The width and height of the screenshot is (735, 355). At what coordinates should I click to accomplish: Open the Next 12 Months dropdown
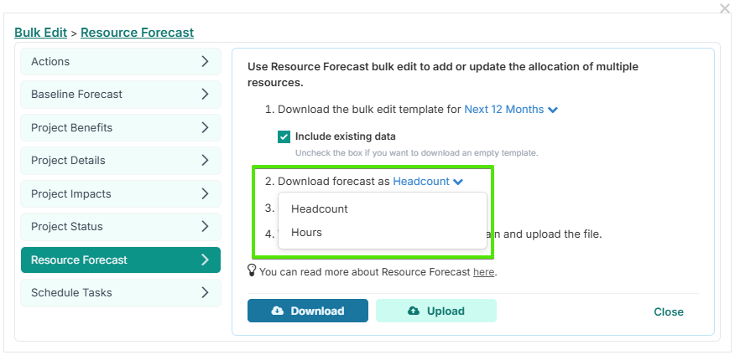pyautogui.click(x=511, y=109)
